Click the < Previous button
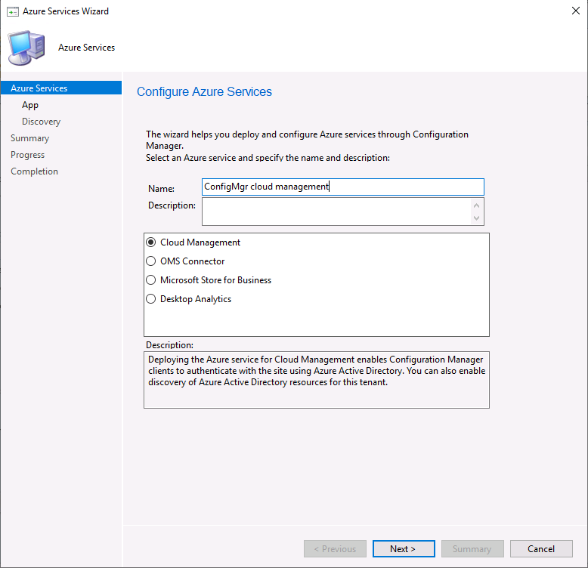588x568 pixels. coord(335,548)
